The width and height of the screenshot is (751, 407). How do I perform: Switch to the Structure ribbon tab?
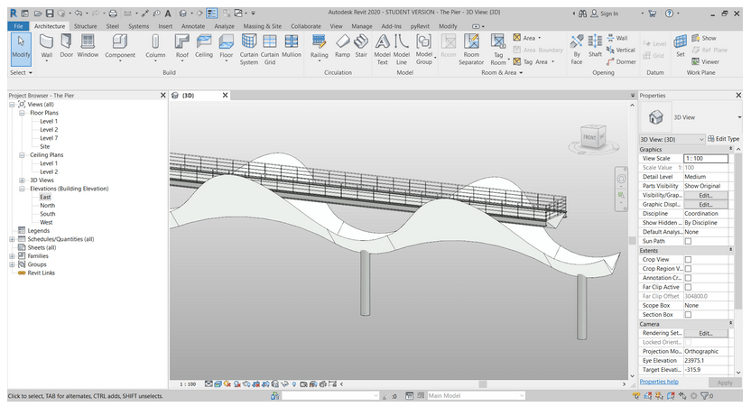tap(85, 26)
